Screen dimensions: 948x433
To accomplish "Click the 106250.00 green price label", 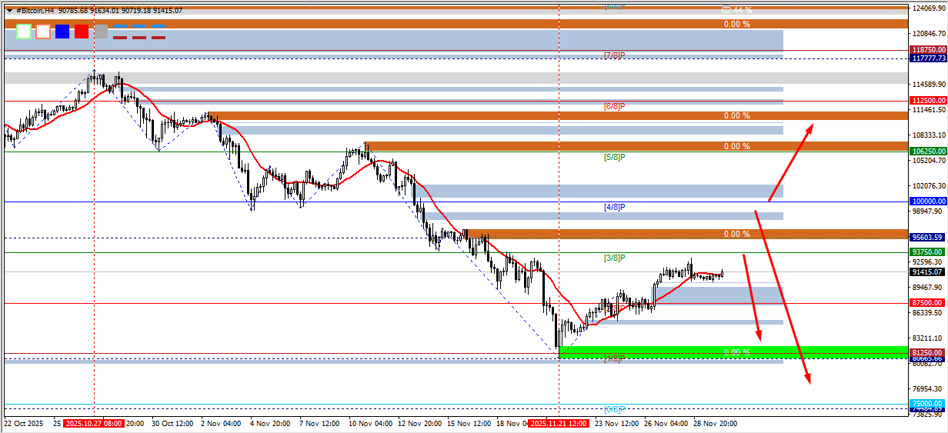I will pos(928,152).
